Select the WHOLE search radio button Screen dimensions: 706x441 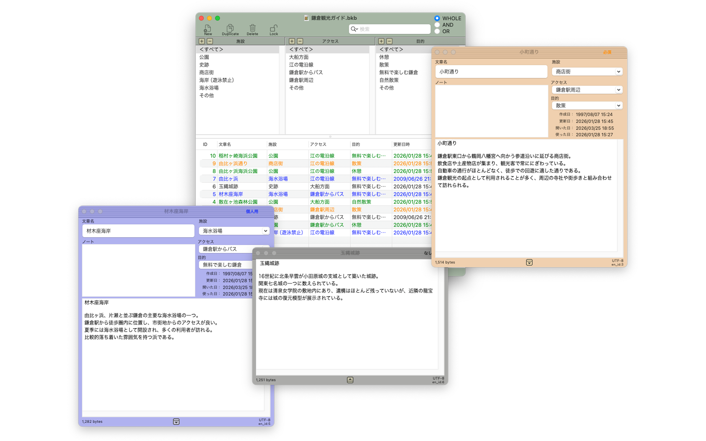tap(437, 18)
